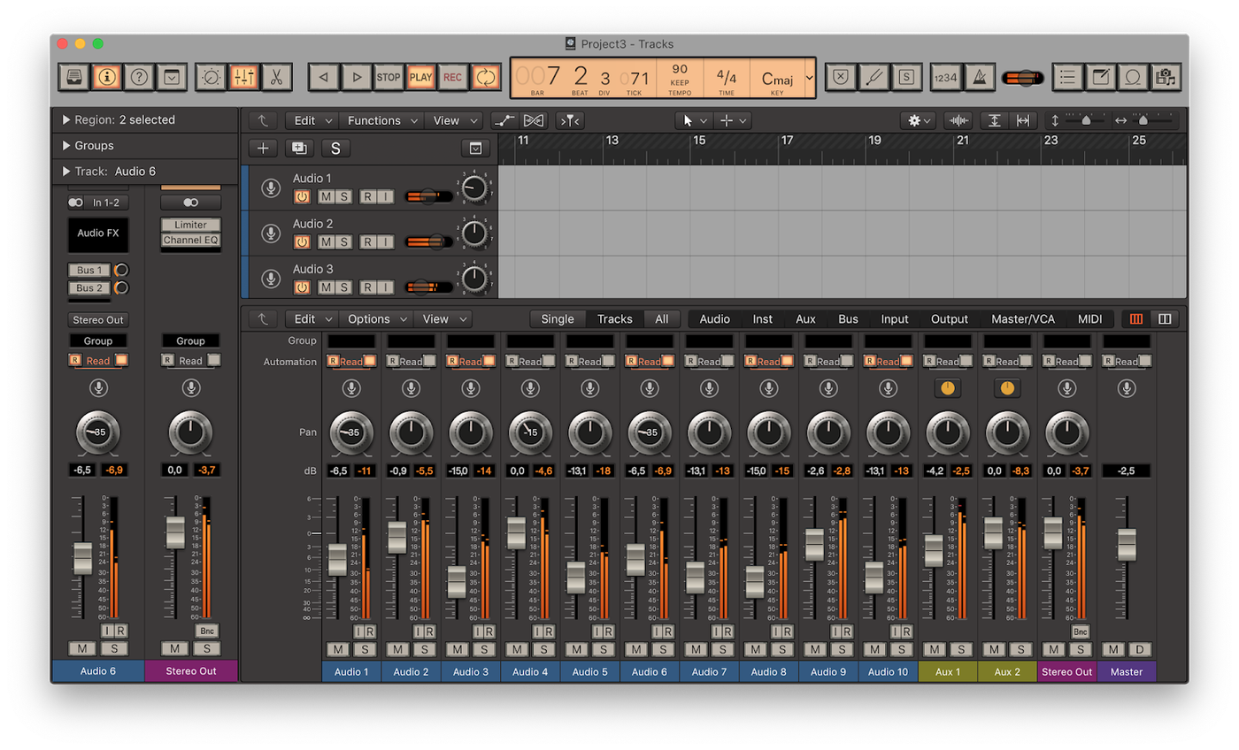Toggle the Solo S toolbar button
1239x750 pixels.
click(906, 77)
